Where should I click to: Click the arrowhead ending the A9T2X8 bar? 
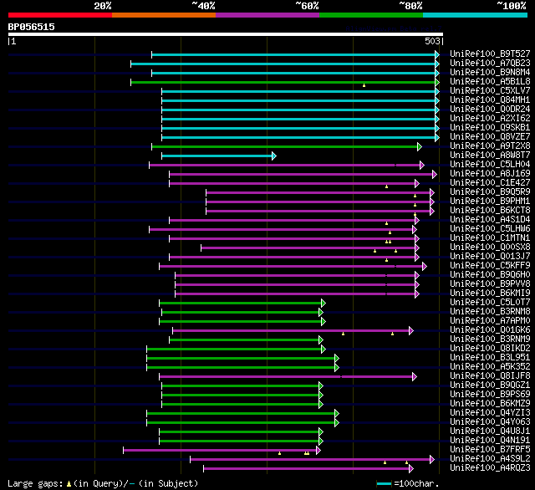(420, 146)
